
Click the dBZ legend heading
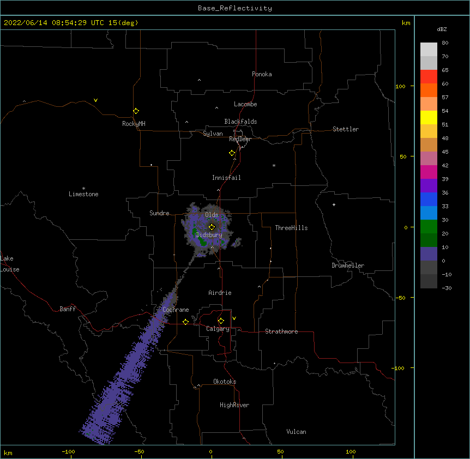[442, 29]
